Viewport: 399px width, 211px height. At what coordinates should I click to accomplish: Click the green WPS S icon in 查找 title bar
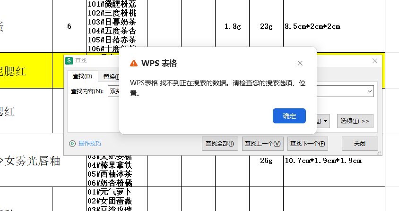tap(69, 61)
